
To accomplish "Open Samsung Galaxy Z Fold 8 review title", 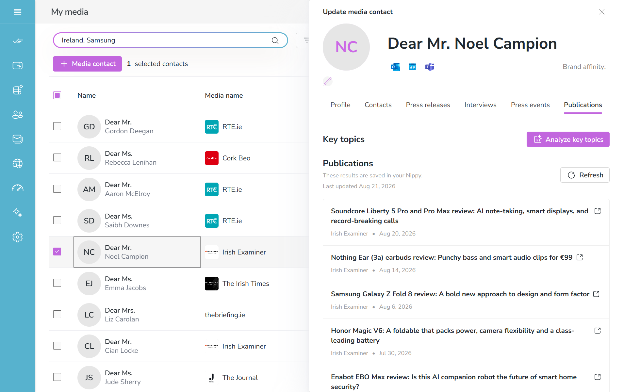I will pyautogui.click(x=460, y=294).
